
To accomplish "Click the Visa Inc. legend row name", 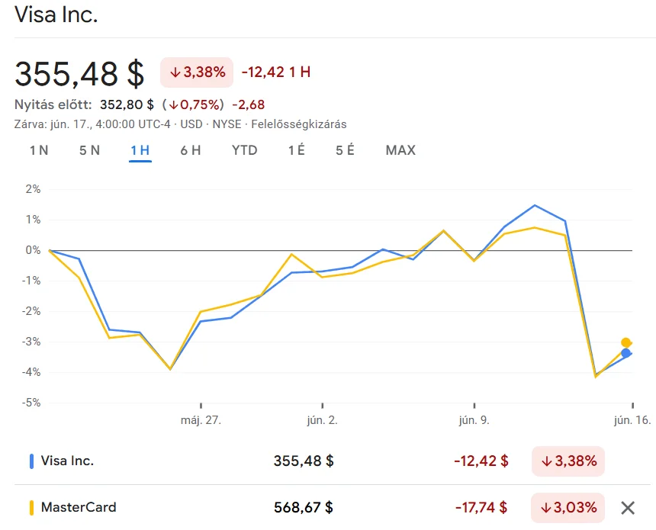I will pos(67,461).
